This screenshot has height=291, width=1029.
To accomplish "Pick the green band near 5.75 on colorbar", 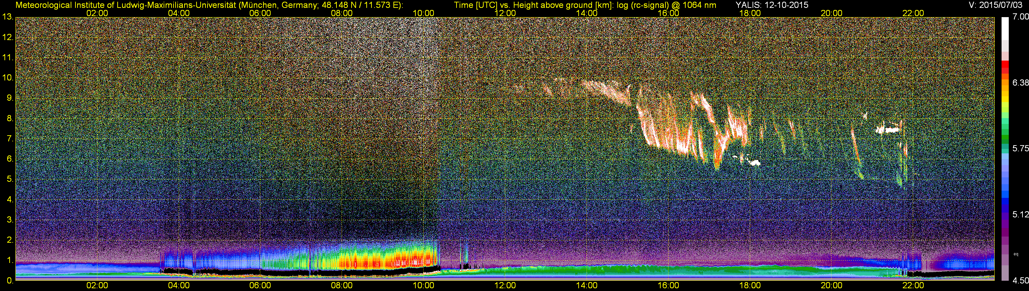I will coord(1005,140).
